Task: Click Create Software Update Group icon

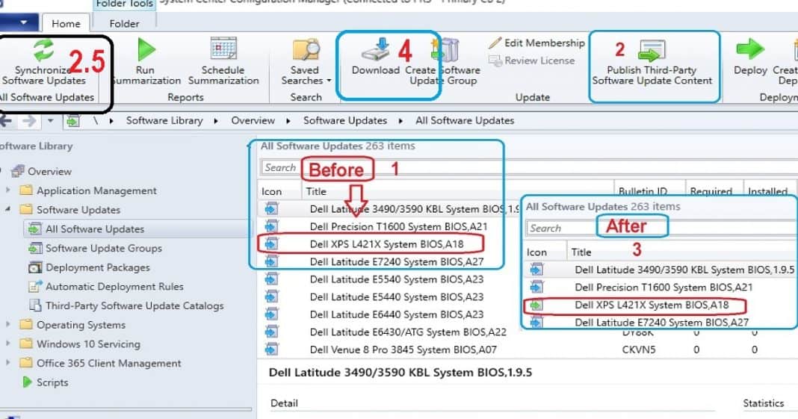Action: (446, 50)
